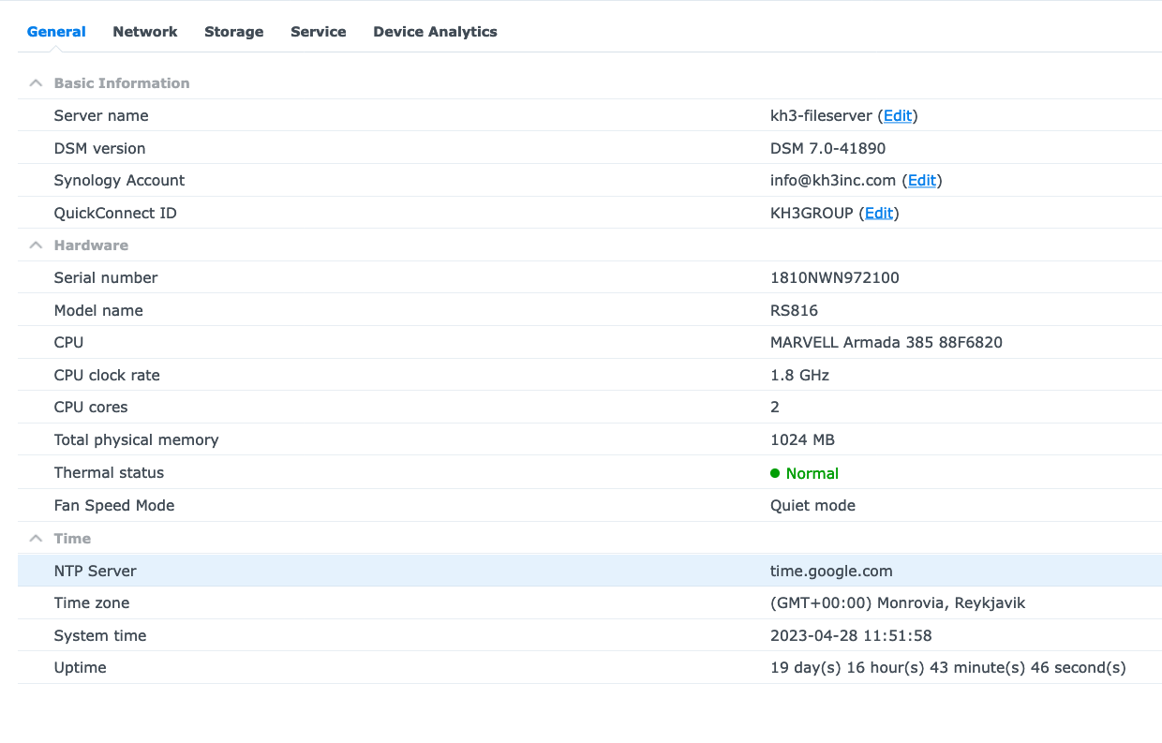Select the Total physical memory row
The image size is (1162, 743).
[x=589, y=440]
